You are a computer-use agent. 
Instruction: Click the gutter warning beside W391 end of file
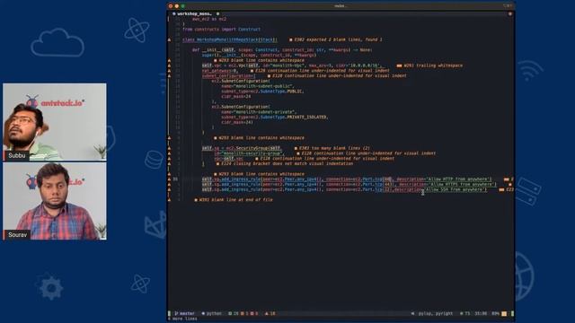170,200
